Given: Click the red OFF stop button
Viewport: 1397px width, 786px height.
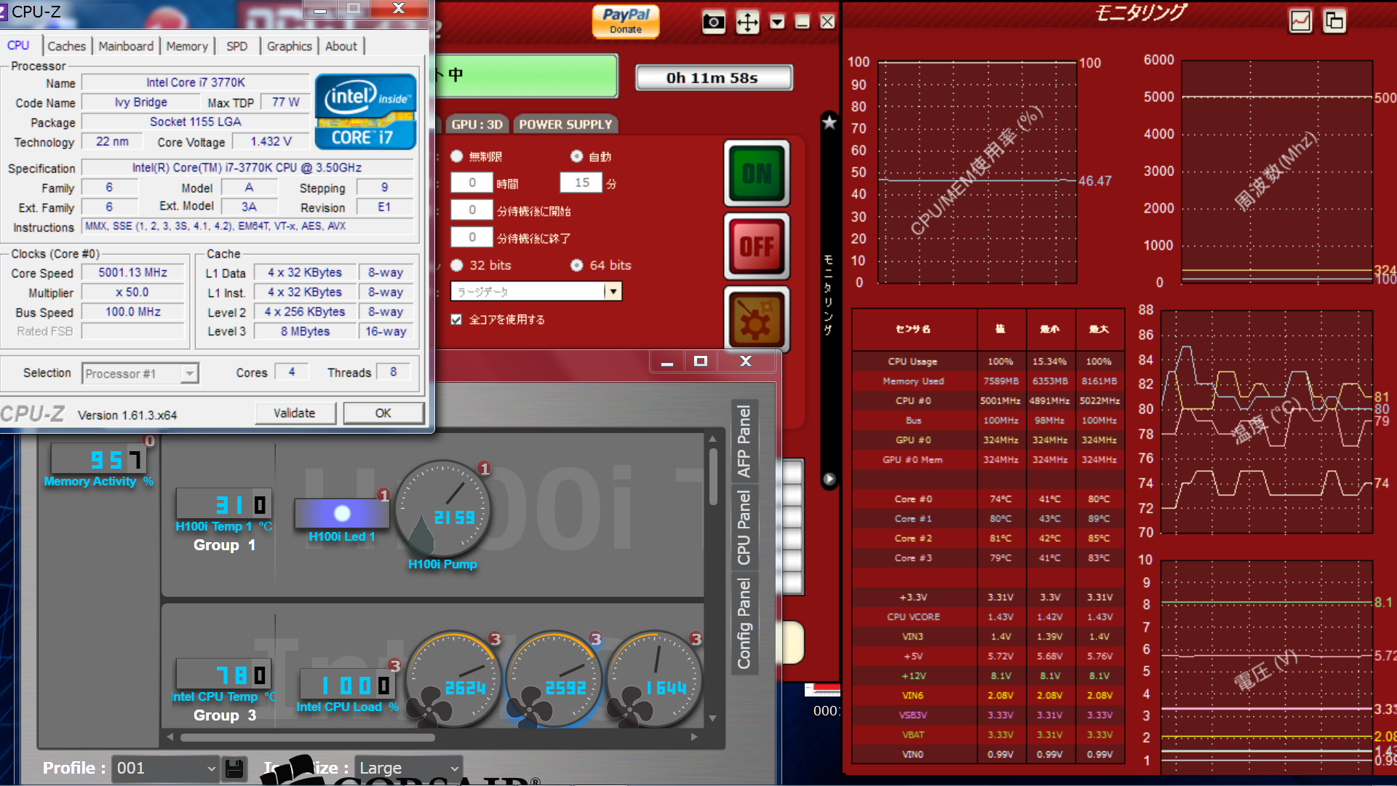Looking at the screenshot, I should (x=757, y=246).
